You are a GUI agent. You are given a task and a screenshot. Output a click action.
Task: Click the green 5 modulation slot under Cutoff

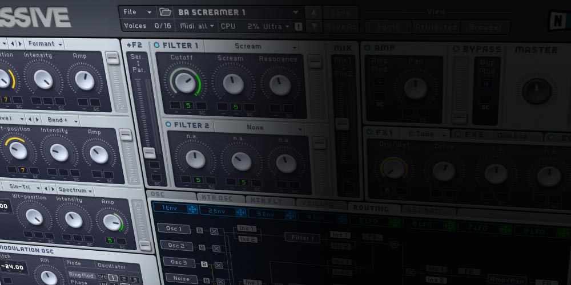click(x=188, y=106)
